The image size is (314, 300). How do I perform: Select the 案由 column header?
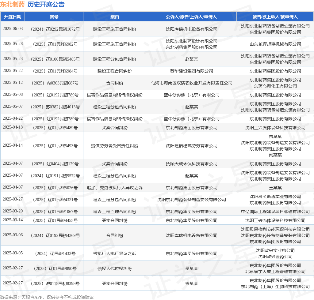point(115,17)
